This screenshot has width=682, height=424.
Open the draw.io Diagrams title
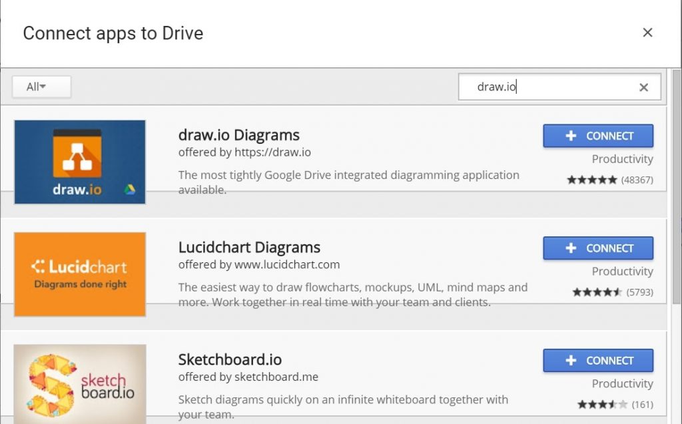click(x=239, y=135)
